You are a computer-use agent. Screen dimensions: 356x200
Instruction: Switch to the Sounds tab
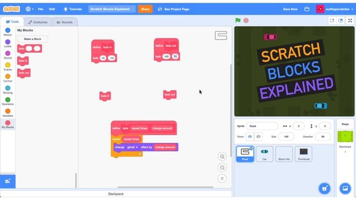tap(65, 22)
